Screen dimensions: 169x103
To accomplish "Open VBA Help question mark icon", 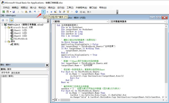I will click(77, 12).
